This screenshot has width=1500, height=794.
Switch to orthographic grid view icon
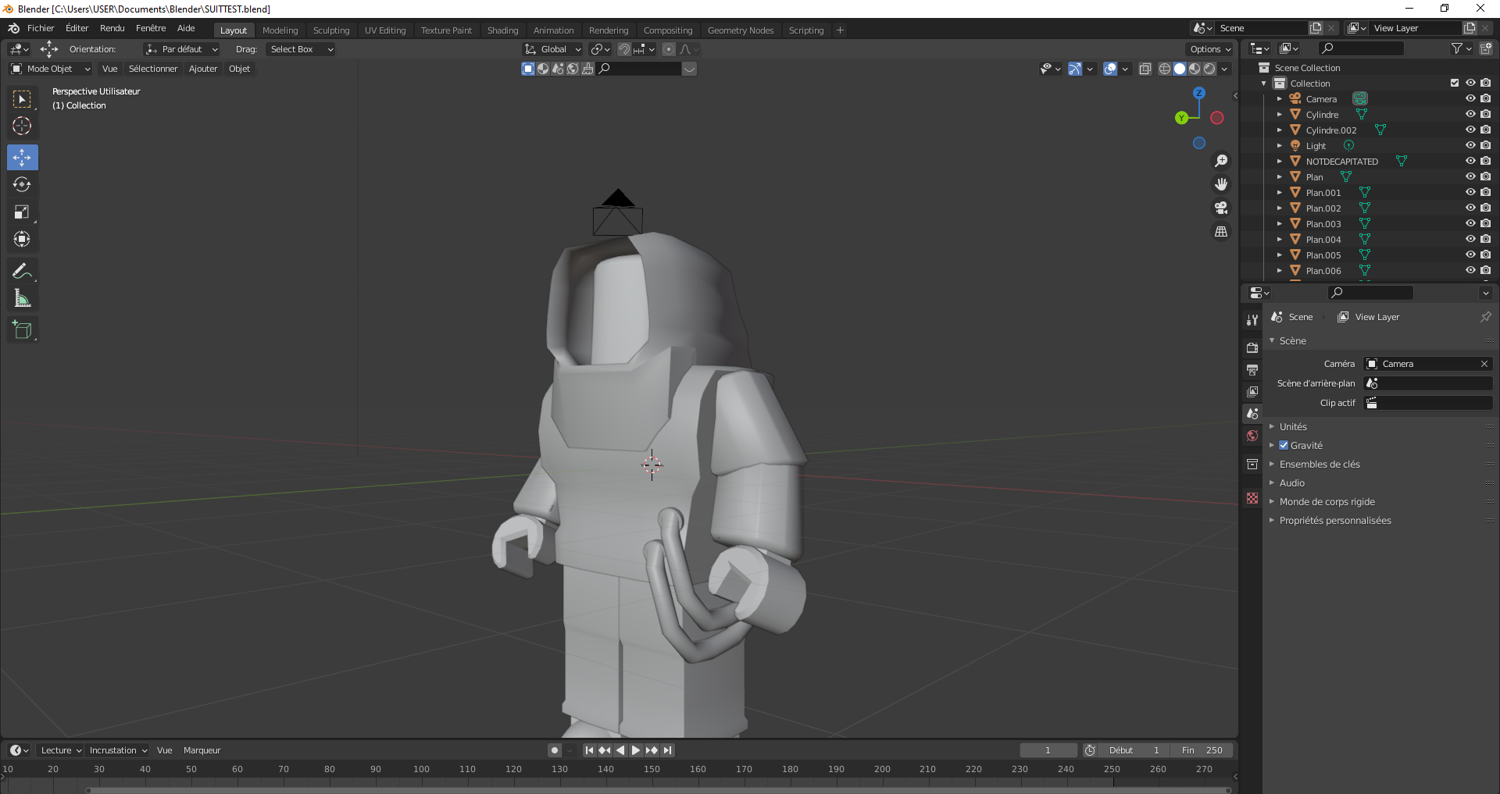tap(1220, 232)
